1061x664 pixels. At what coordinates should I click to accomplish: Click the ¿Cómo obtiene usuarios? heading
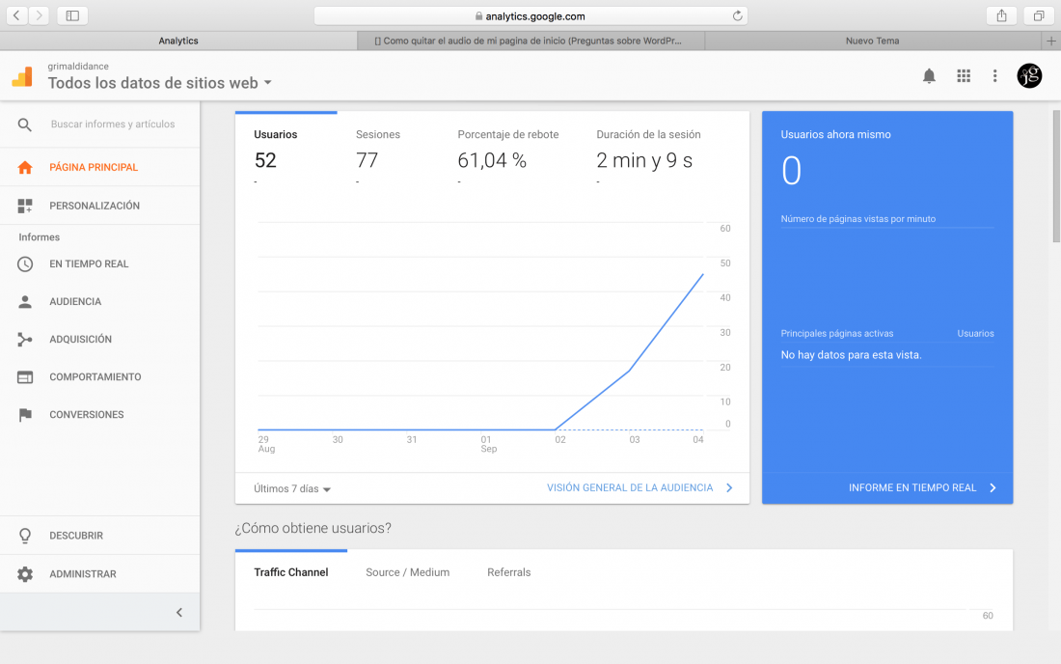coord(313,529)
